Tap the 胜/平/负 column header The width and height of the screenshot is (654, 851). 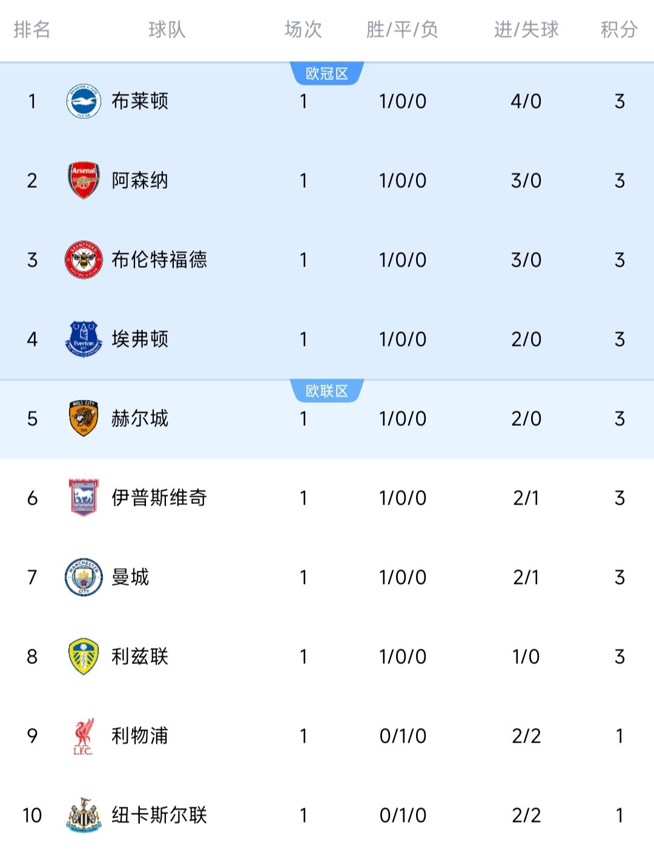coord(402,29)
